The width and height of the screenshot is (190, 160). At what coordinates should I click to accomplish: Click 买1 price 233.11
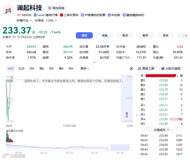coord(163,105)
